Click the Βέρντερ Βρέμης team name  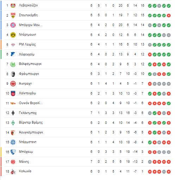point(31,122)
